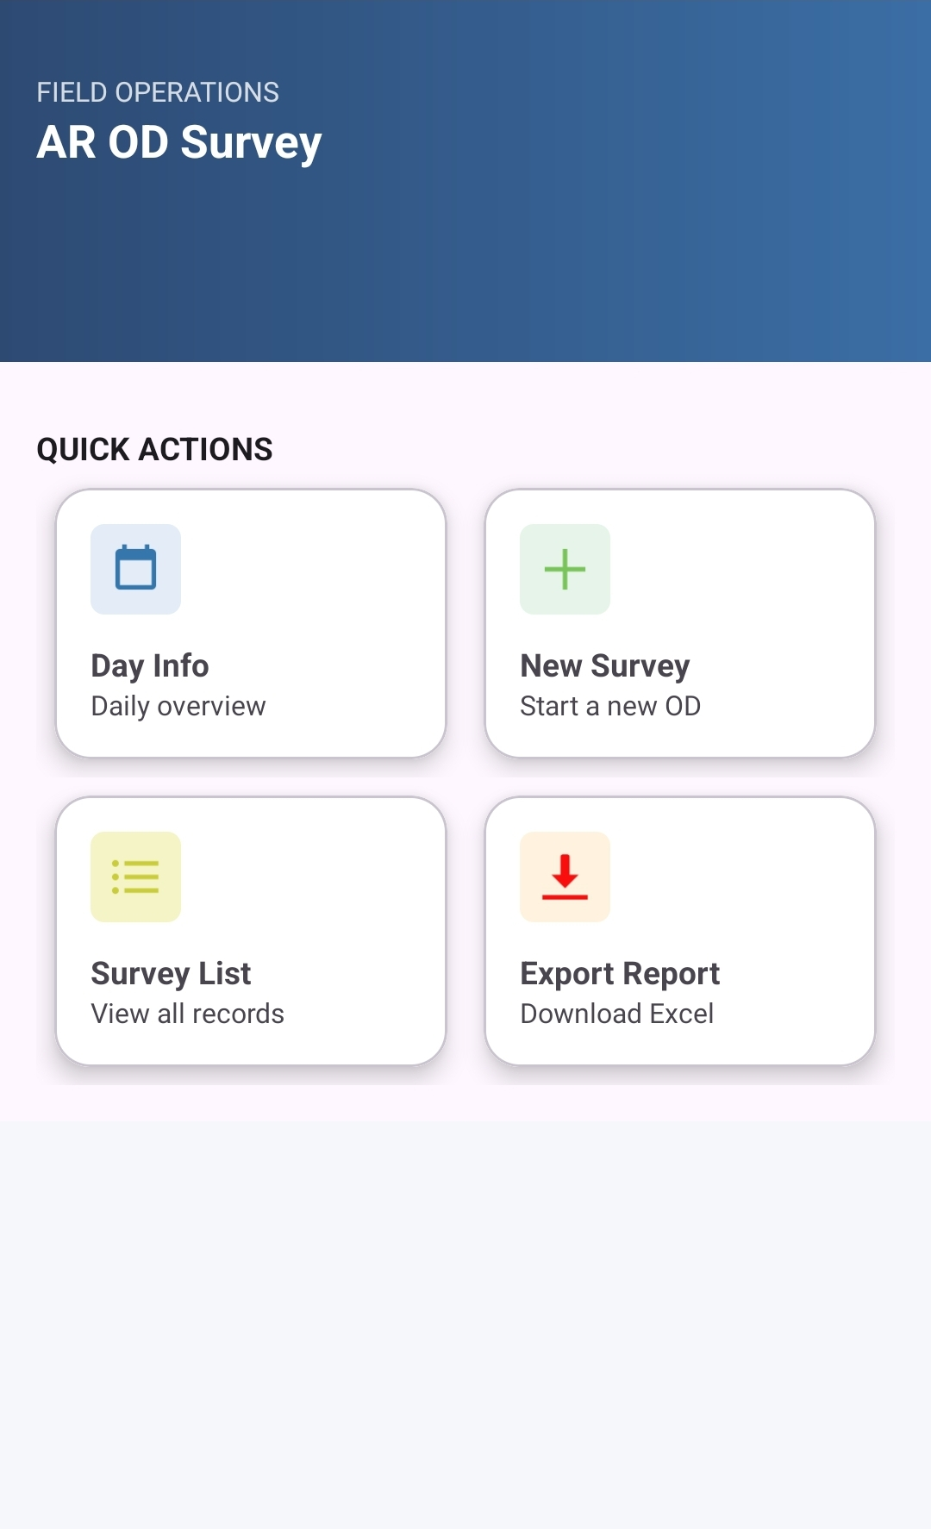The width and height of the screenshot is (931, 1529).
Task: Choose the Export Report title
Action: coord(620,973)
